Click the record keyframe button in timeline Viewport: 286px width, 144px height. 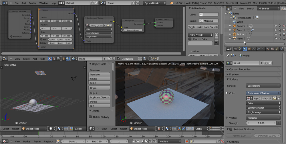(x=186, y=141)
